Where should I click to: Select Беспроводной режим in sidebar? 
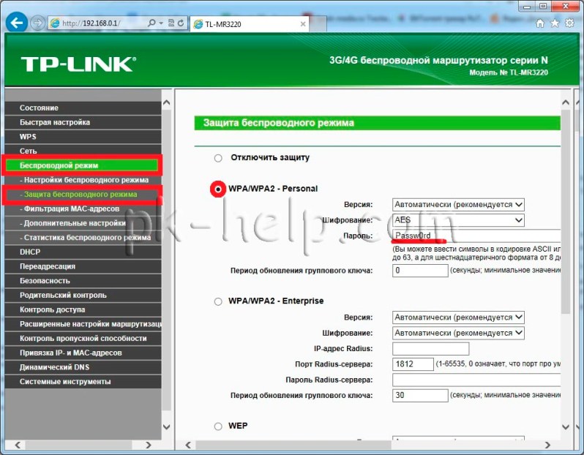(82, 165)
